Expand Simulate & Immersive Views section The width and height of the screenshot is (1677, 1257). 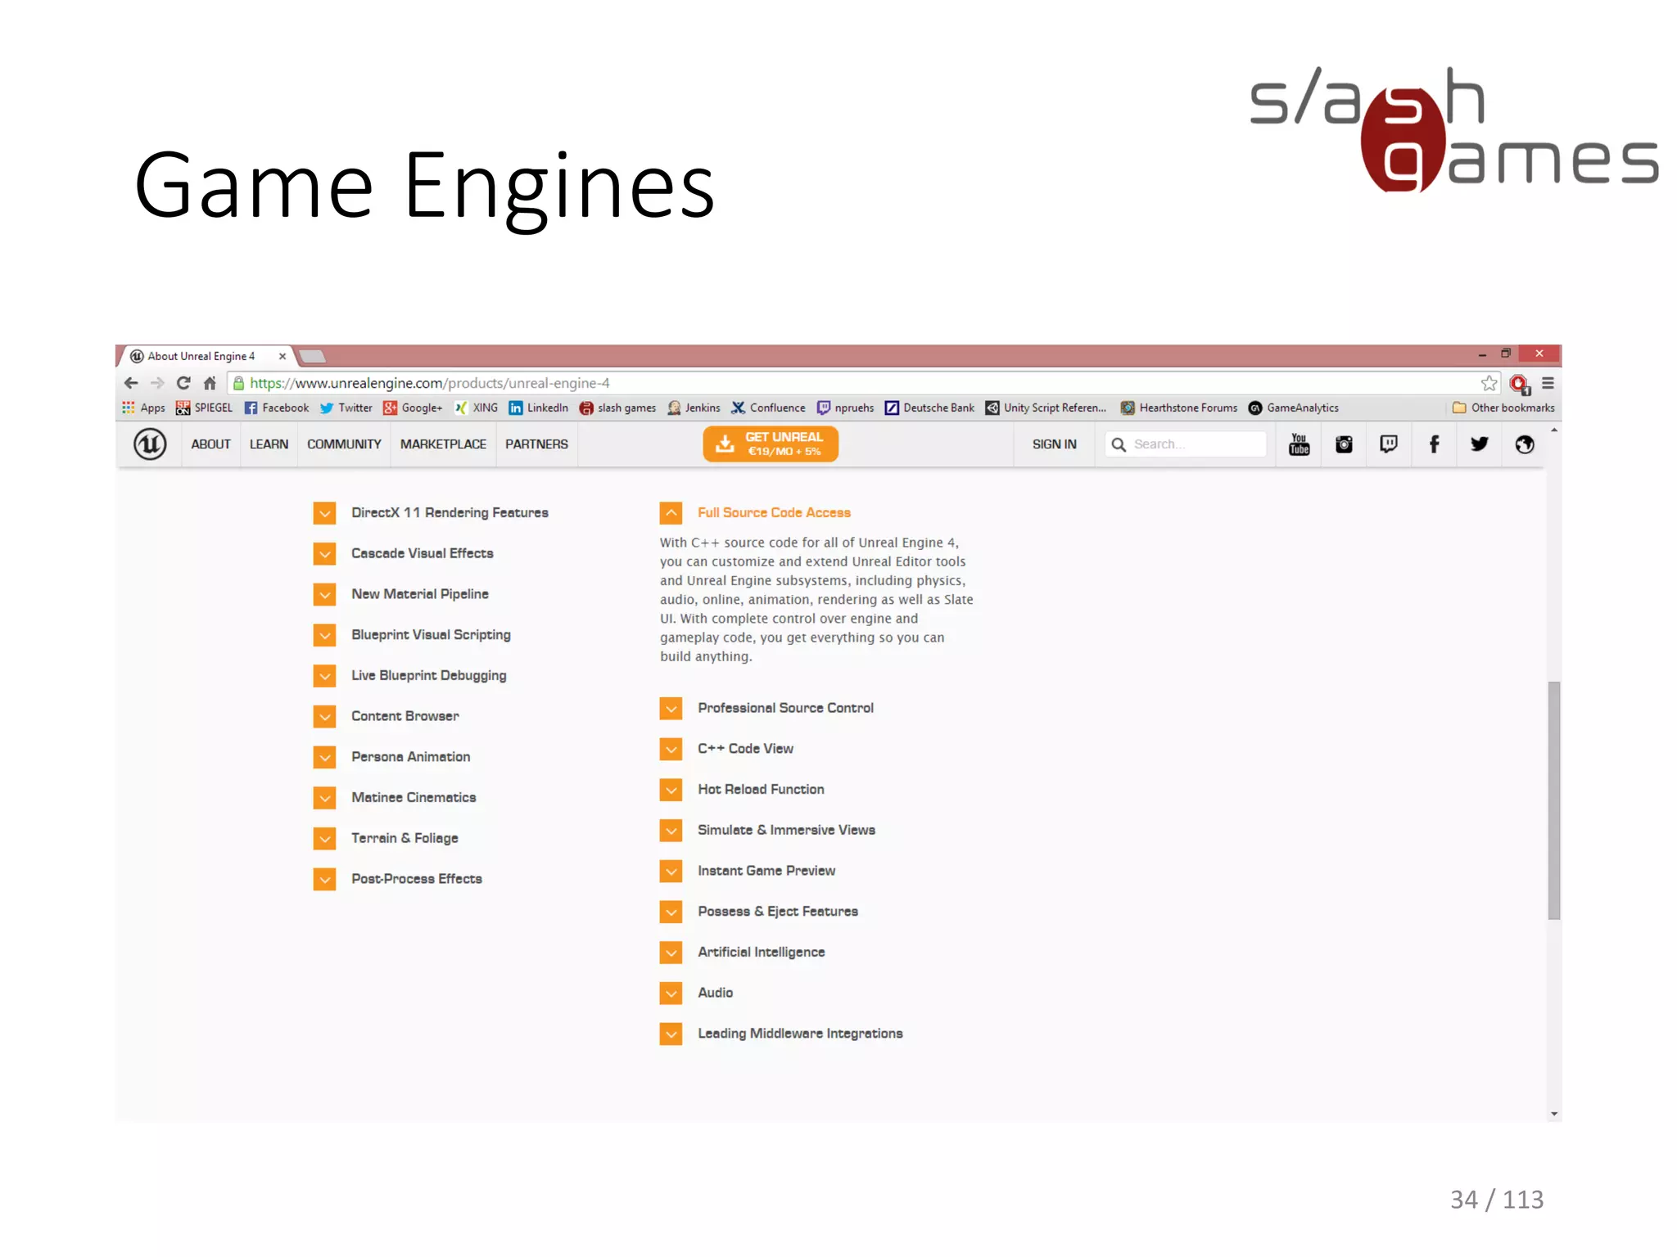point(671,831)
